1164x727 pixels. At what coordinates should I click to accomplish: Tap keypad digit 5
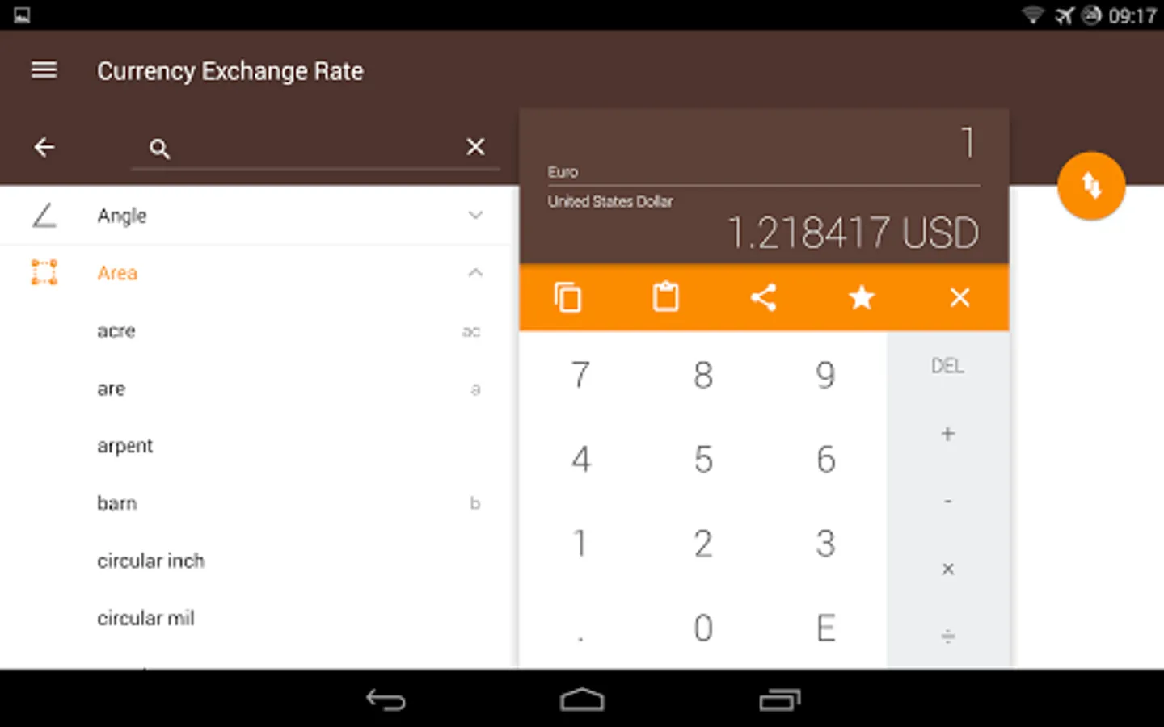[703, 460]
